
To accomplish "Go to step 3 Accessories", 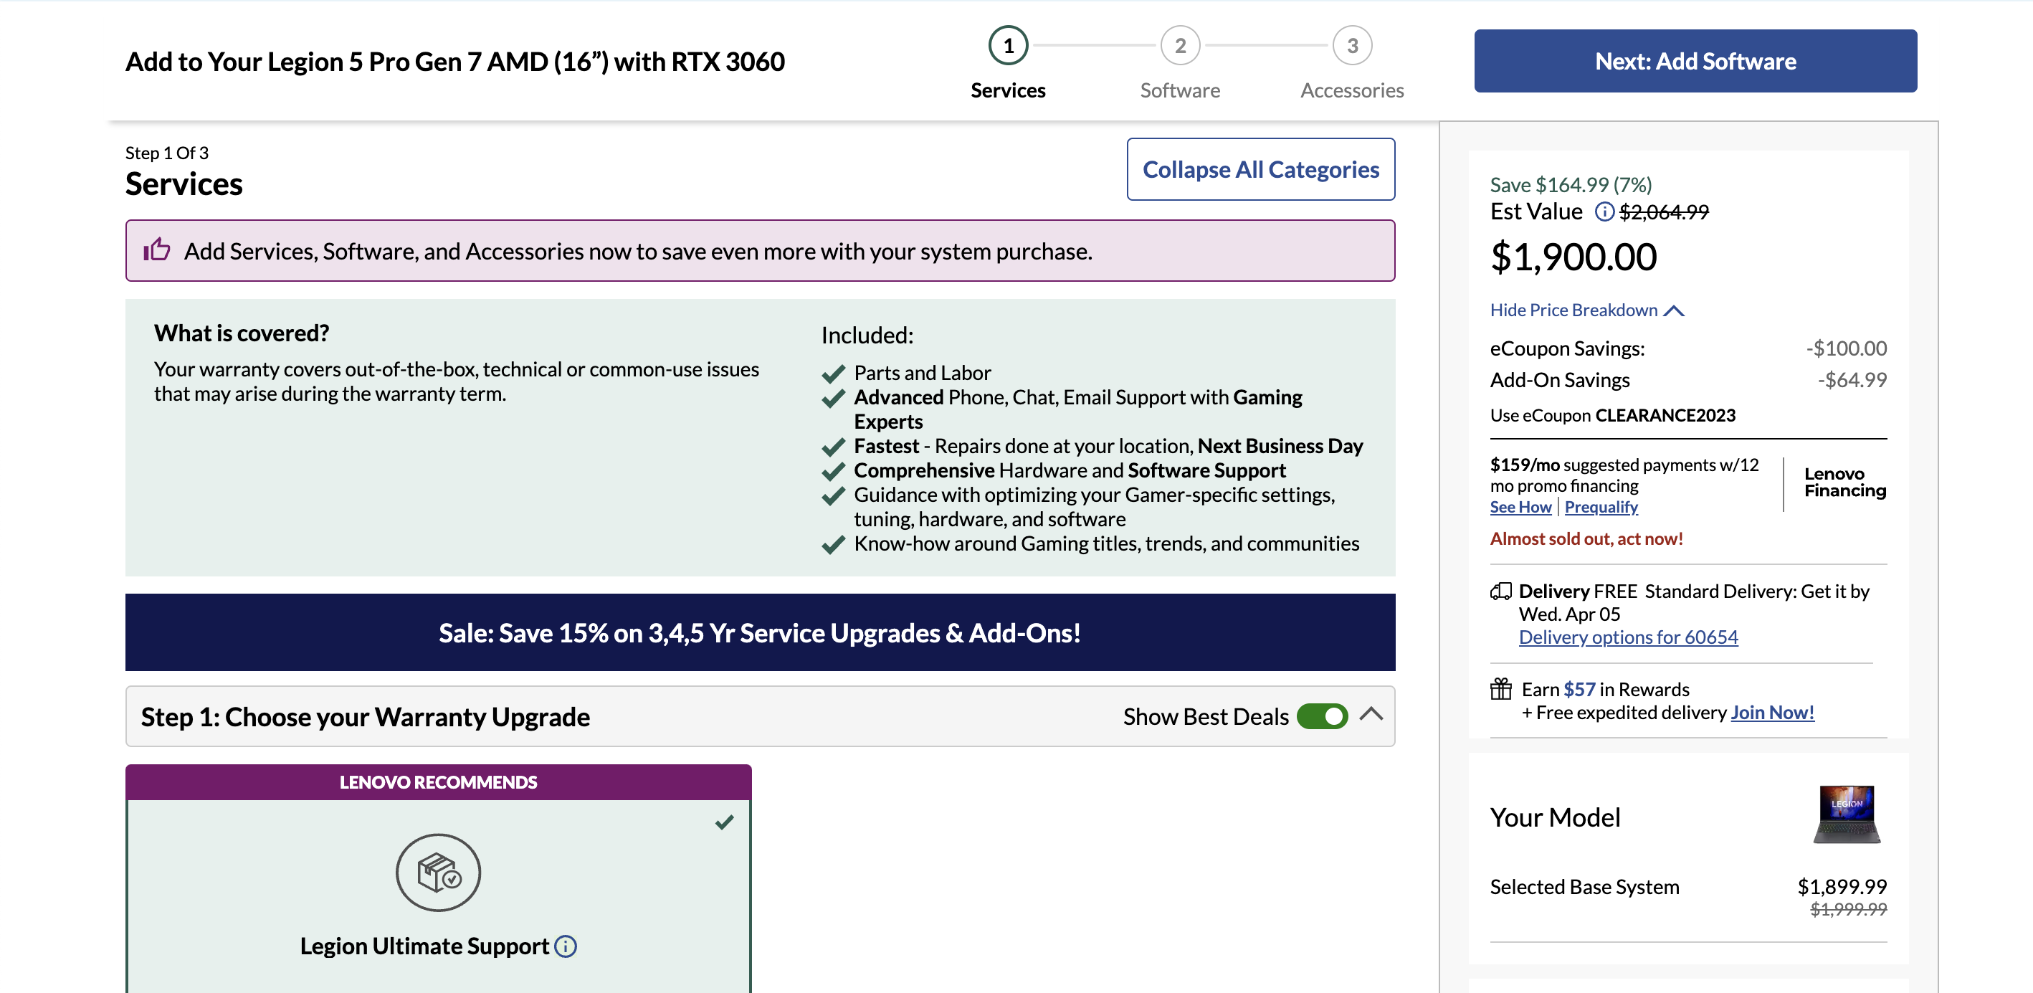I will click(1352, 63).
